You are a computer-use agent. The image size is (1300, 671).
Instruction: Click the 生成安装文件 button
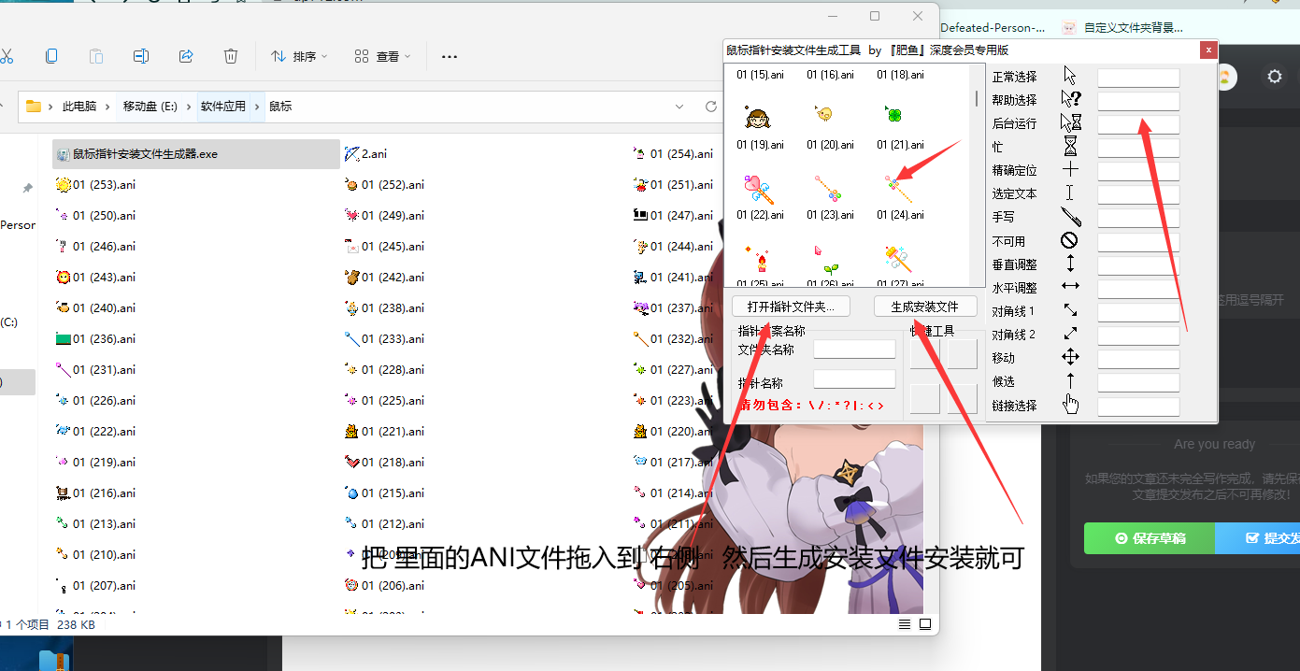tap(924, 307)
